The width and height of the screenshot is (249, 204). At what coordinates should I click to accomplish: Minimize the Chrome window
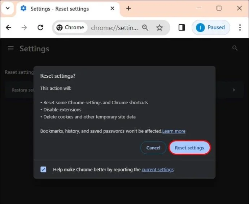[199, 8]
